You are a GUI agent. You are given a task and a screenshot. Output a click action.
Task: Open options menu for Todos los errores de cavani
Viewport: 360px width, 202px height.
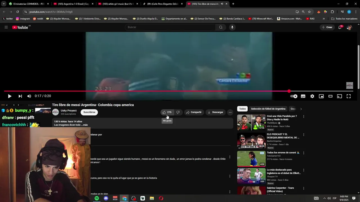(303, 153)
